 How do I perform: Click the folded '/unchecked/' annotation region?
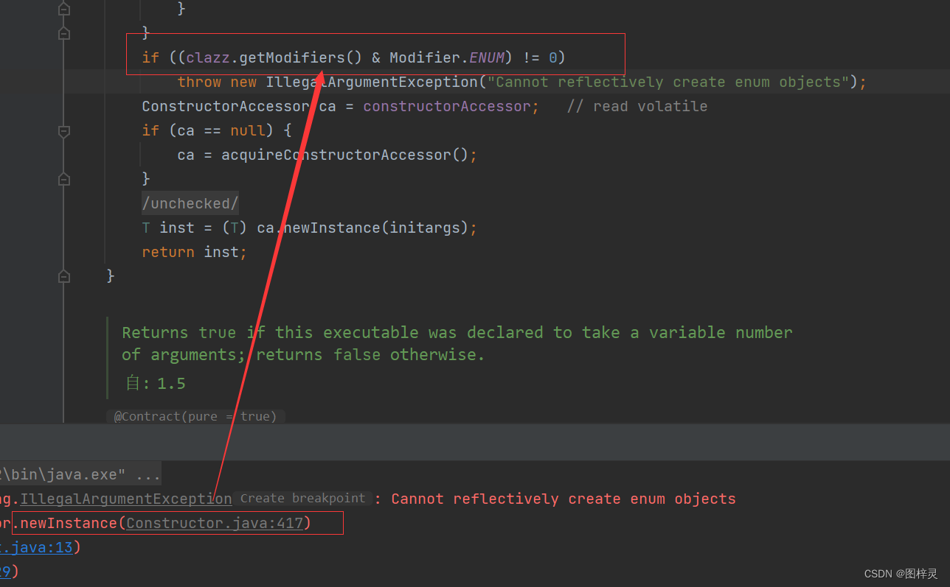coord(190,203)
